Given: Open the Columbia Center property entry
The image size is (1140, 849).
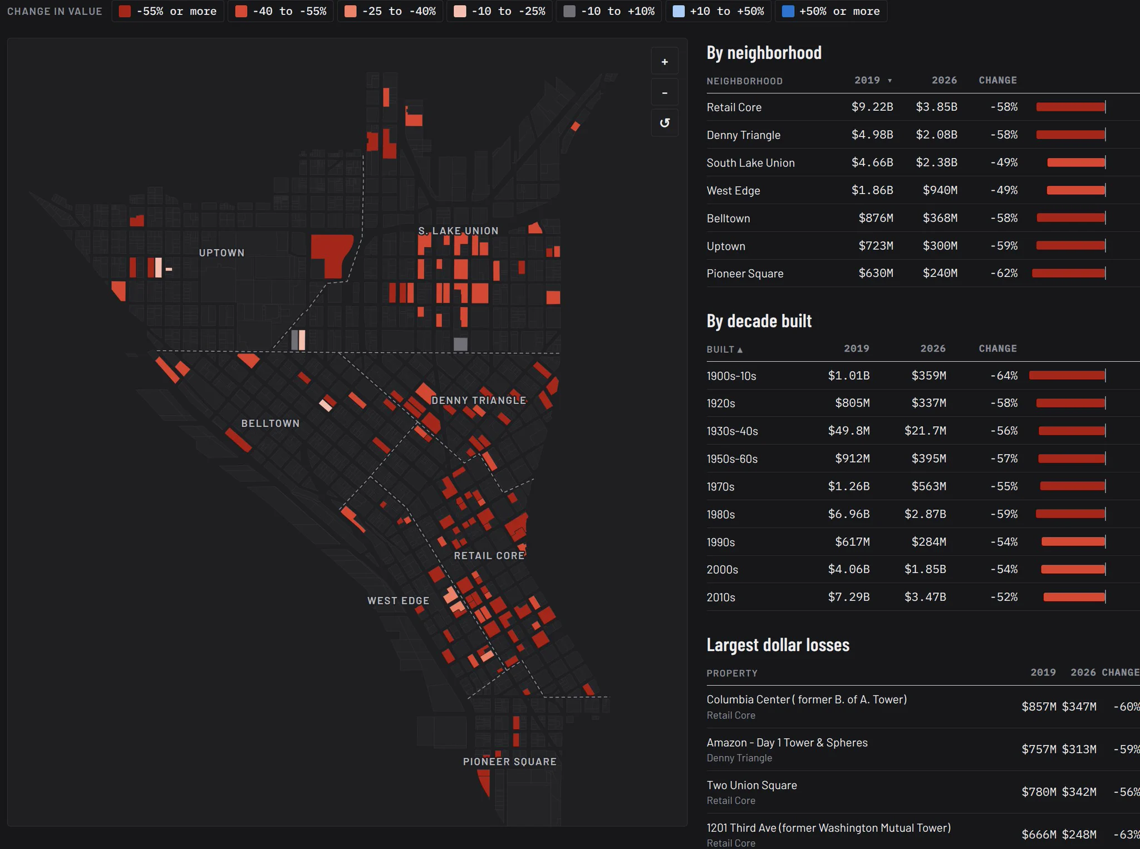Looking at the screenshot, I should 923,707.
